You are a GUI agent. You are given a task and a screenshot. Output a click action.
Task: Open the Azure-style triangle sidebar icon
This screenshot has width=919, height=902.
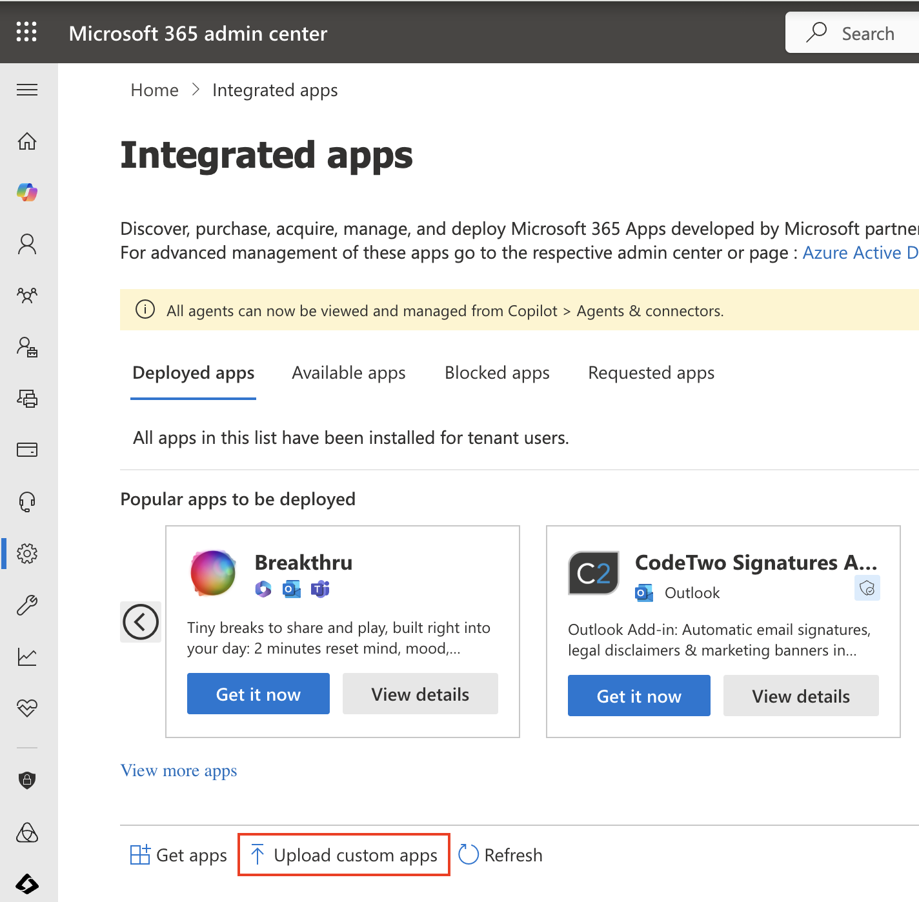click(x=27, y=832)
